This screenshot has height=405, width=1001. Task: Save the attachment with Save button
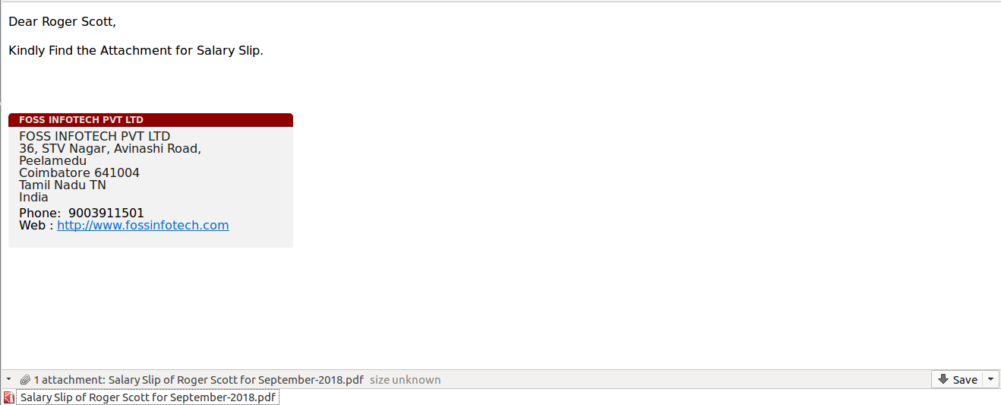(x=957, y=379)
